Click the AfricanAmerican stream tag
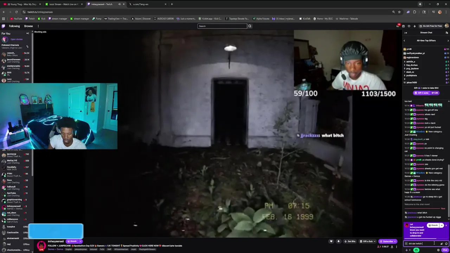Viewport: 450px width, 253px height. click(121, 249)
